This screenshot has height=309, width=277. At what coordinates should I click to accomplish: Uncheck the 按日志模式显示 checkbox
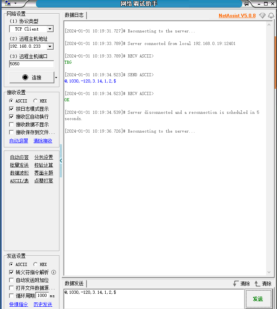click(12, 109)
